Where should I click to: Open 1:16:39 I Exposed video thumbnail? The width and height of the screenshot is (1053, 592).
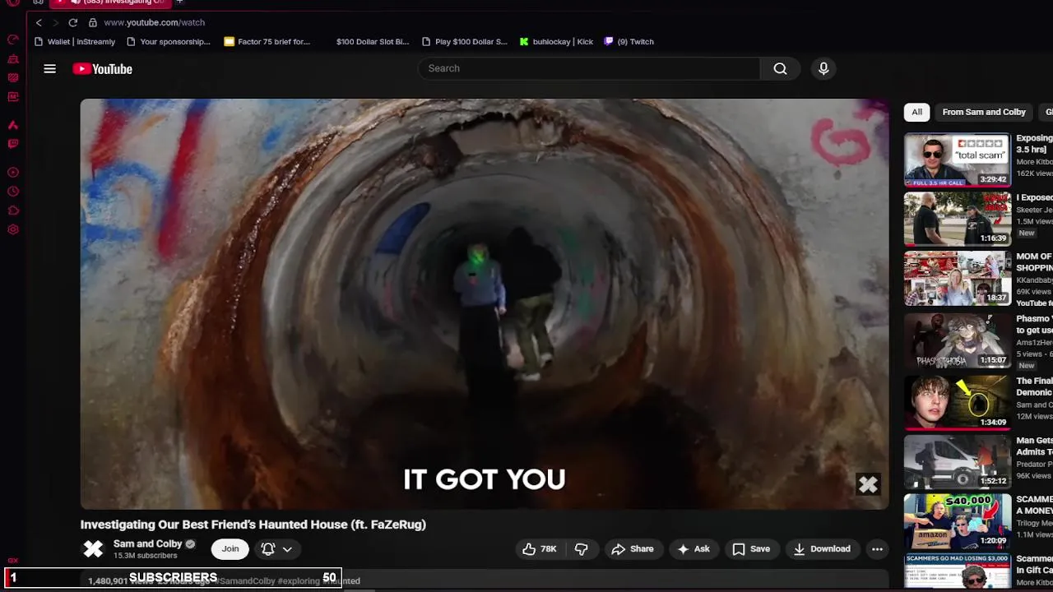(x=958, y=220)
